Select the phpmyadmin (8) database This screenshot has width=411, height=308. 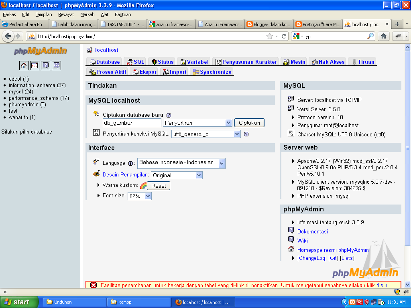(x=27, y=105)
